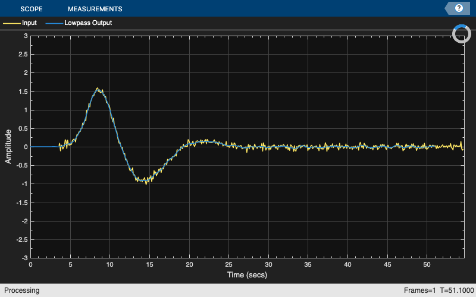
Task: Click the x-axis tick label 50
Action: pos(427,264)
